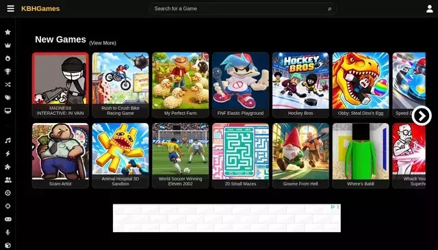Screen dimensions: 438x250
Task: Open the cube category icon
Action: [8, 245]
